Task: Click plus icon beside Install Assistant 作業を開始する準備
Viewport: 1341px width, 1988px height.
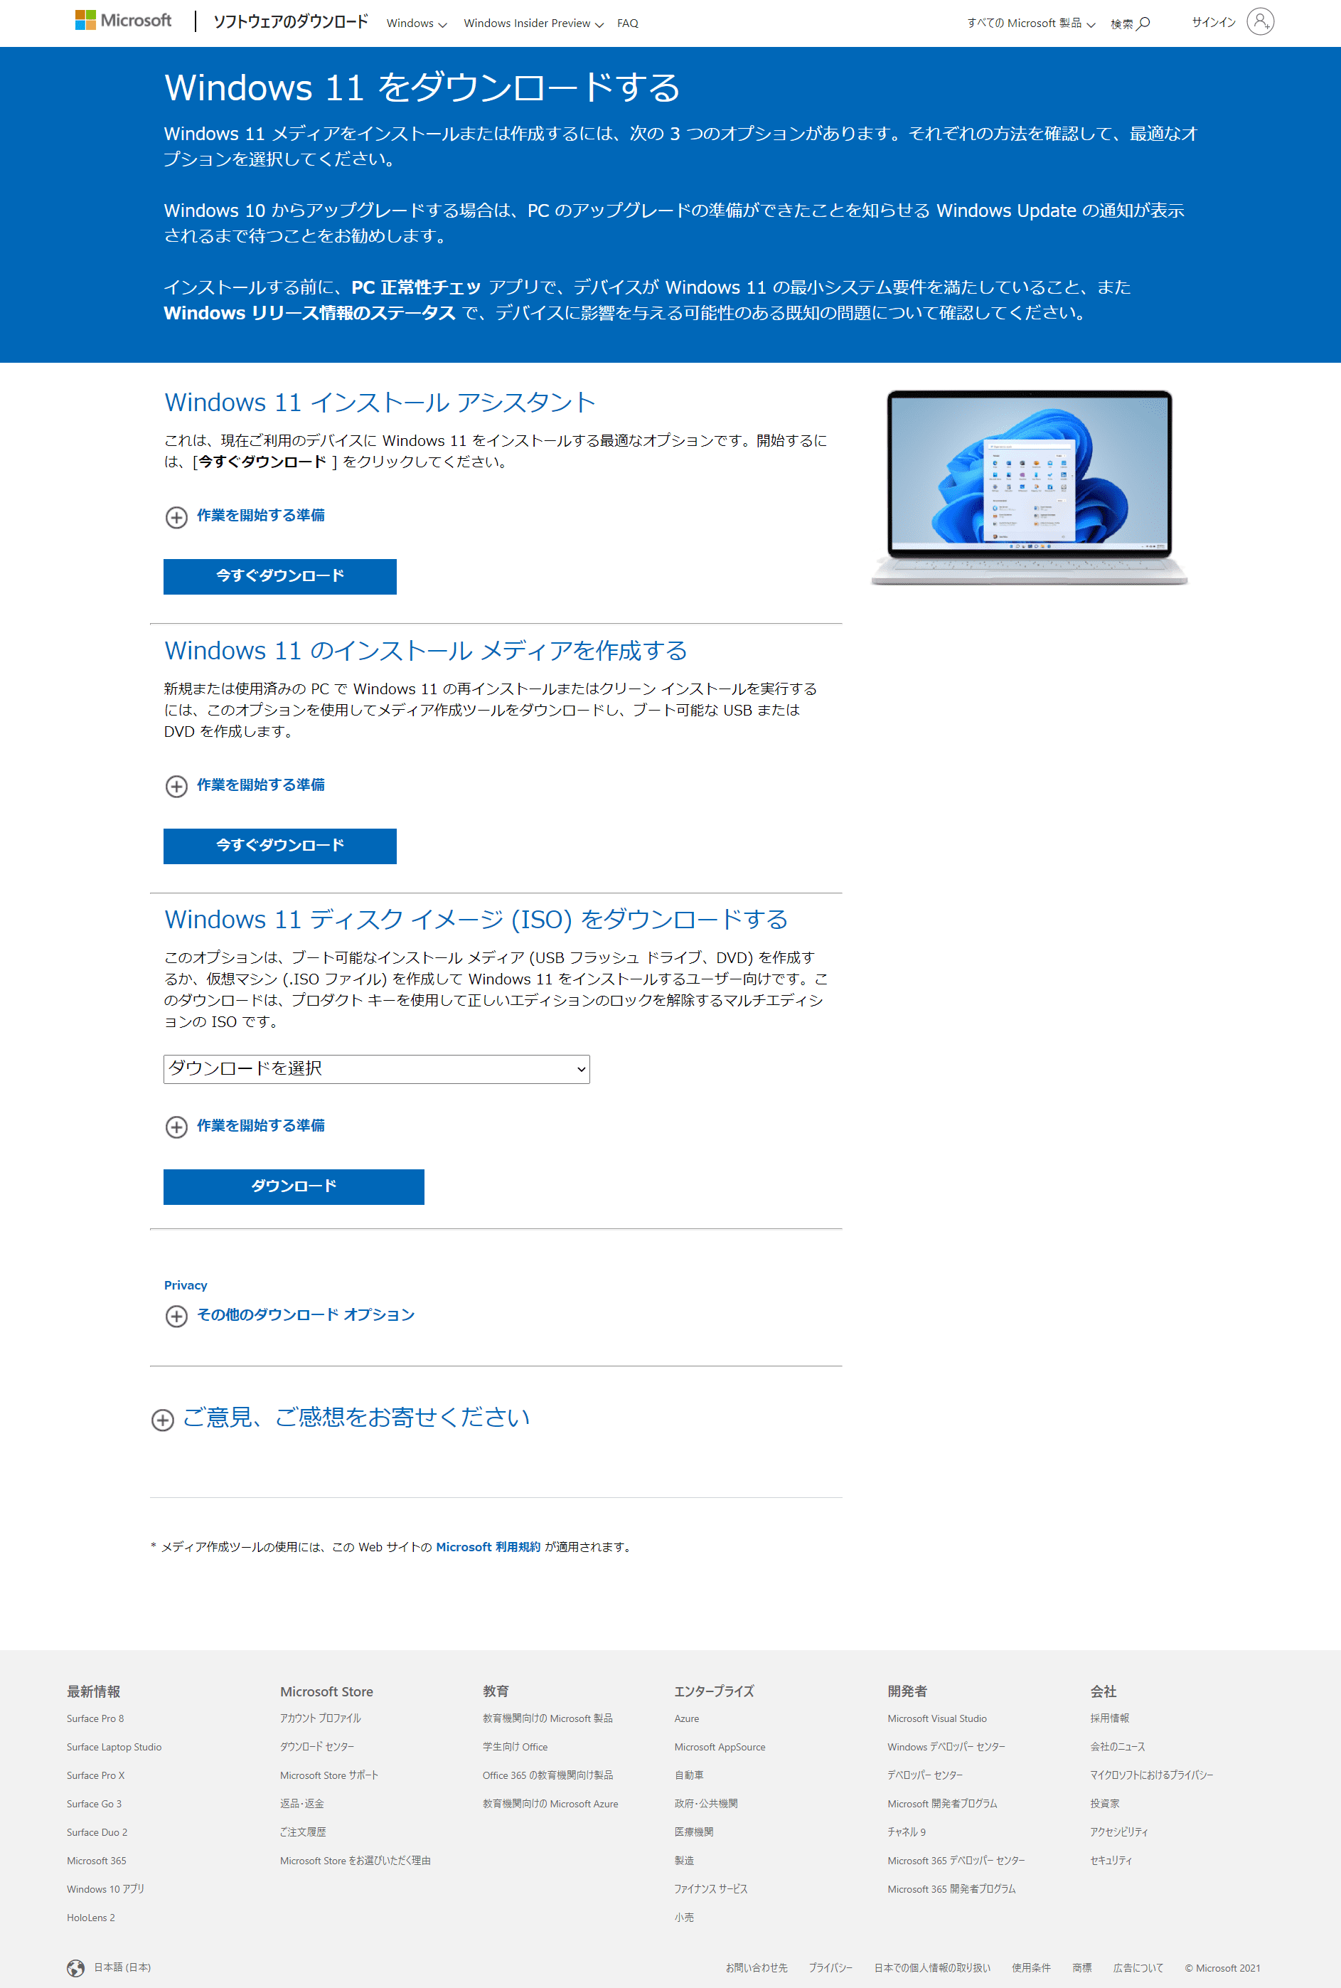Action: [176, 516]
